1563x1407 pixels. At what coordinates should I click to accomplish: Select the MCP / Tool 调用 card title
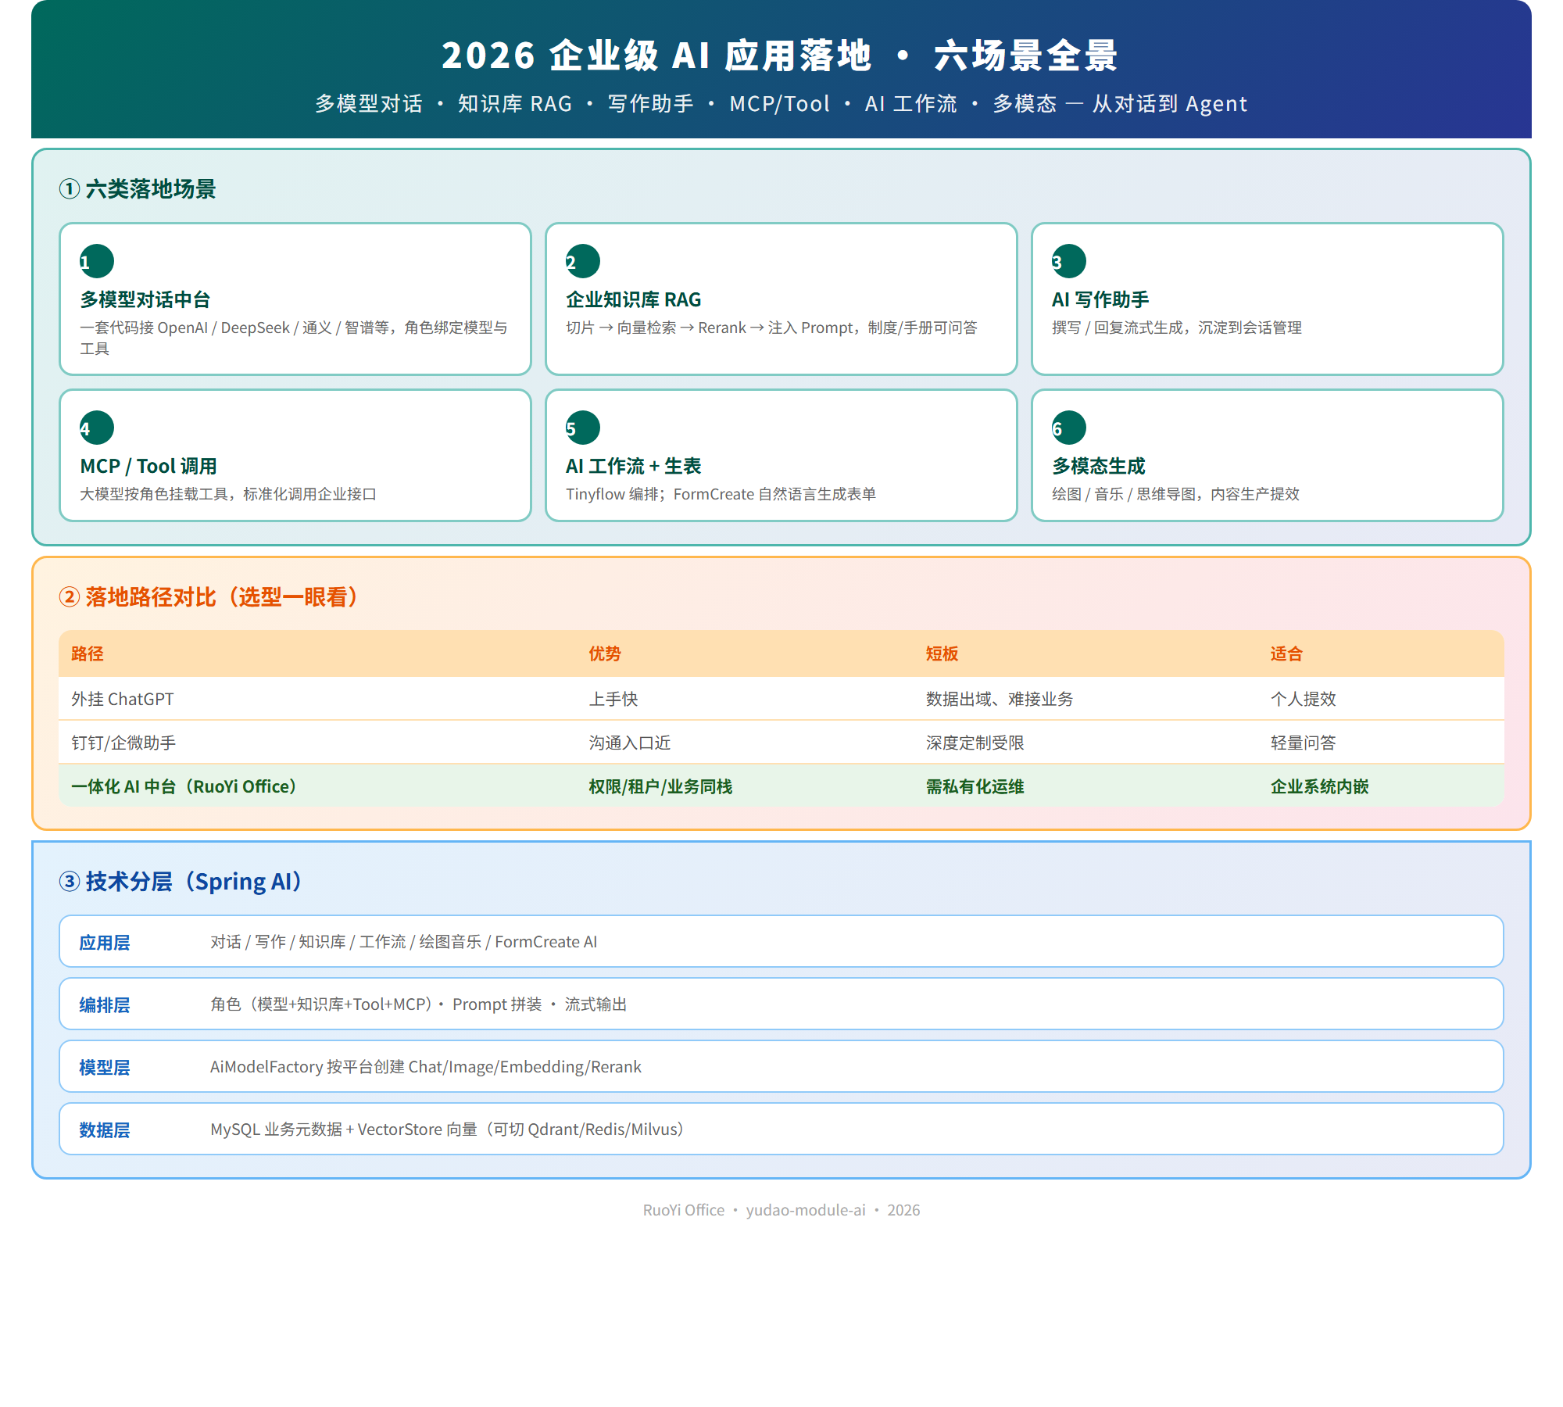click(148, 466)
